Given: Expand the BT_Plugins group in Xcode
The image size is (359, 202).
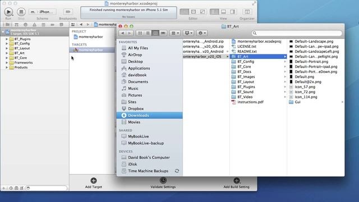Looking at the screenshot, I should coord(7,39).
